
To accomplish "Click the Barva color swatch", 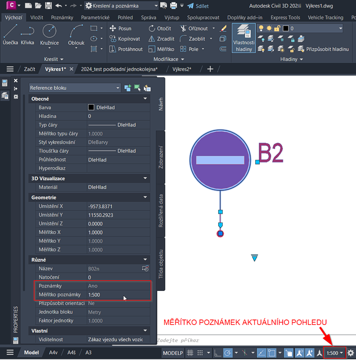I will click(91, 108).
